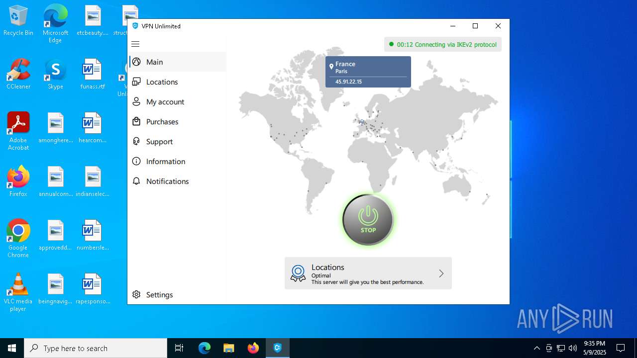Open the volume control in tray
Image resolution: width=637 pixels, height=358 pixels.
(573, 348)
